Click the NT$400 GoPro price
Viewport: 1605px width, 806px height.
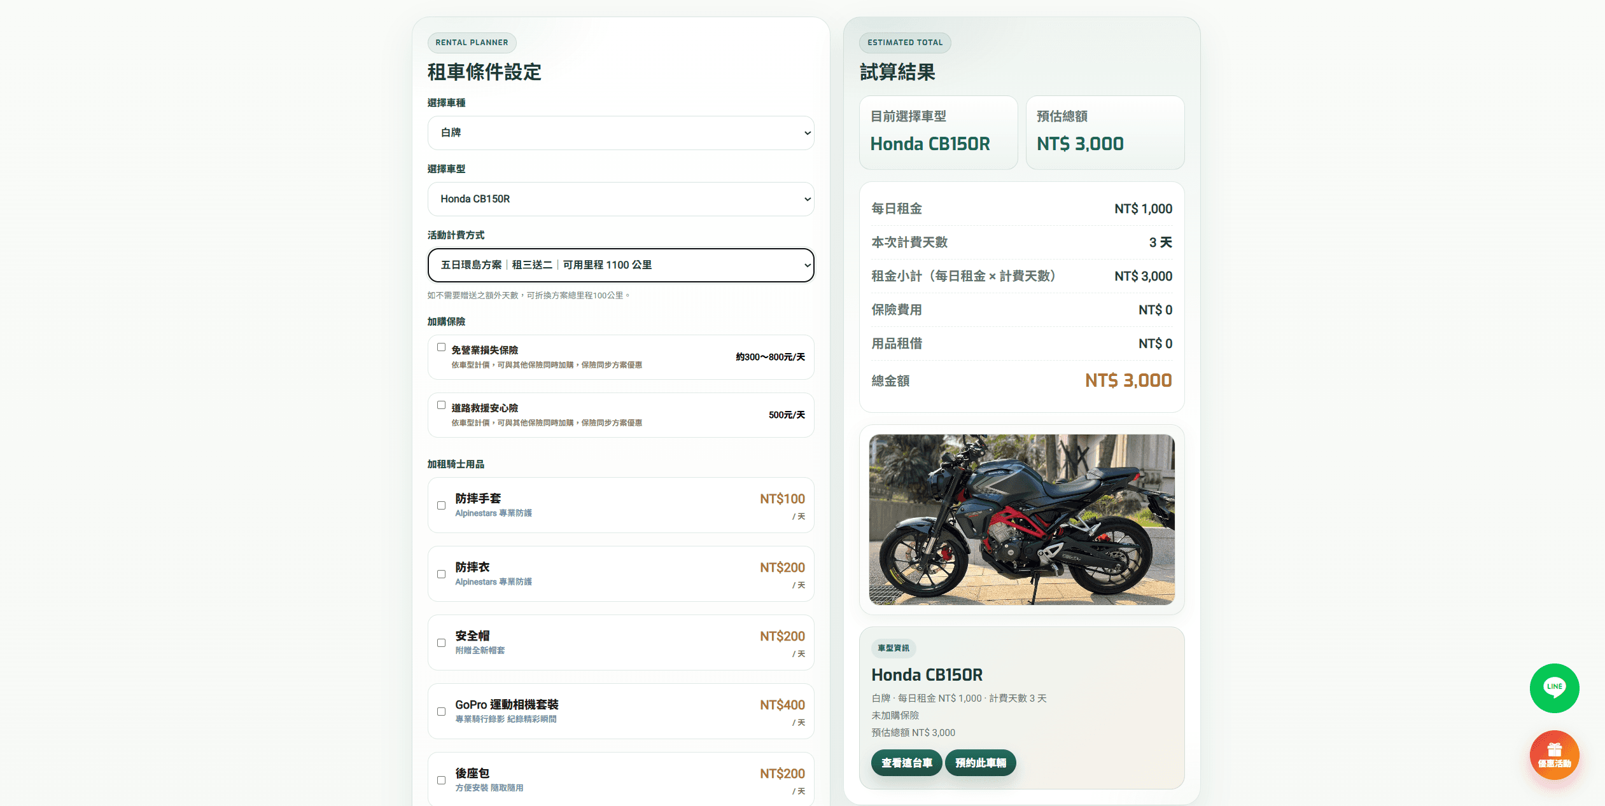[x=782, y=705]
